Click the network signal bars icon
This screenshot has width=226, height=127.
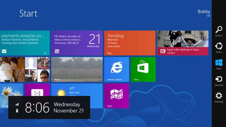[17, 104]
